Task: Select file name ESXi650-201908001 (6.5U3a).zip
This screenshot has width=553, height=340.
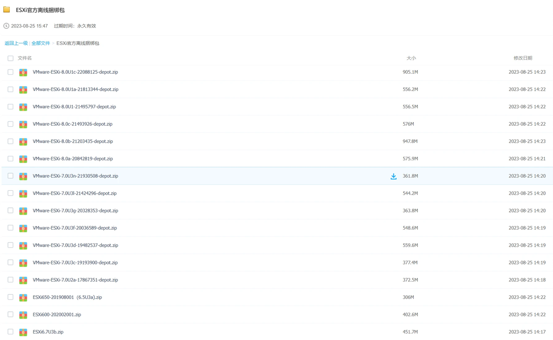Action: 67,297
